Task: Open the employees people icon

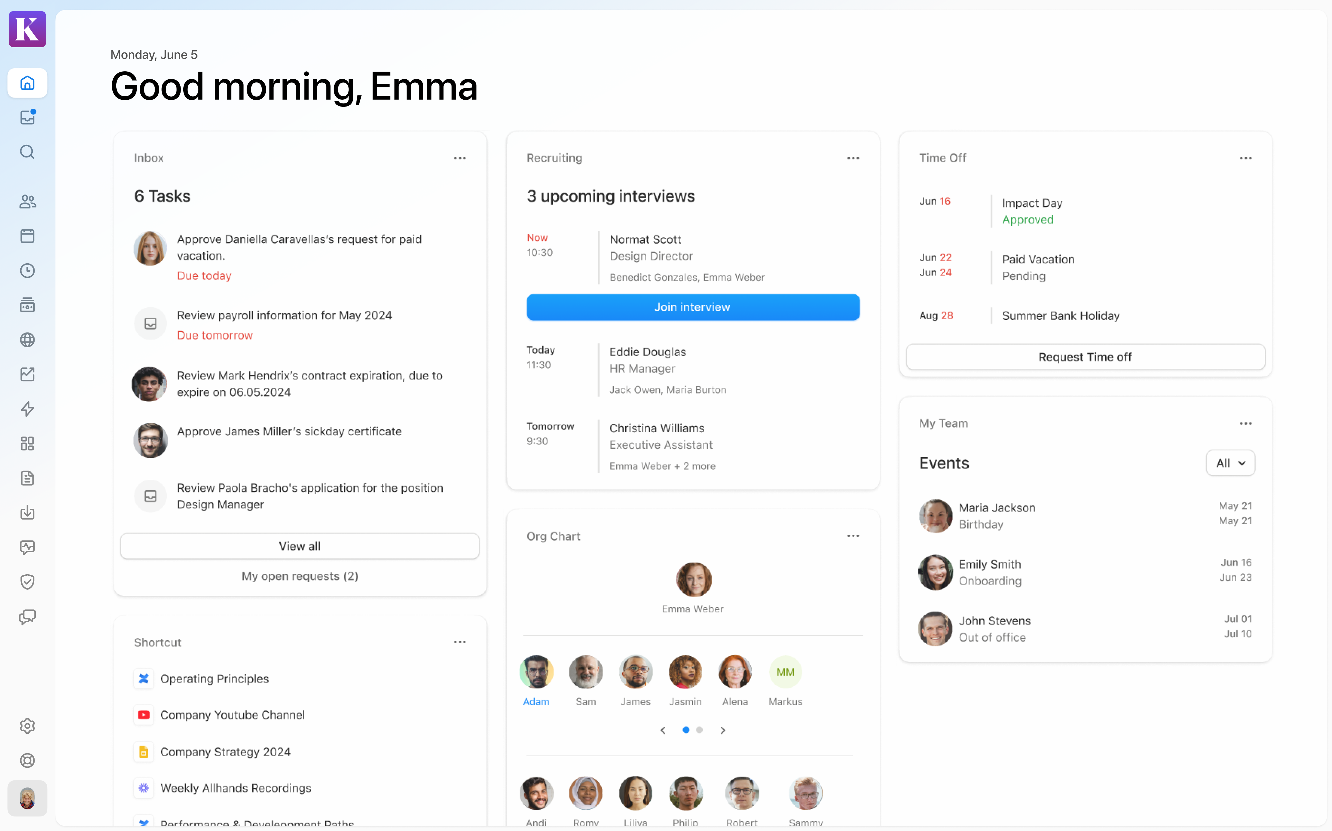Action: 27,202
